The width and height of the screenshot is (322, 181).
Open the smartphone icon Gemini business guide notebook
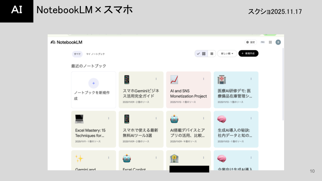pos(141,90)
